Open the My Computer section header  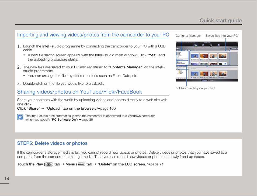click(x=180, y=60)
